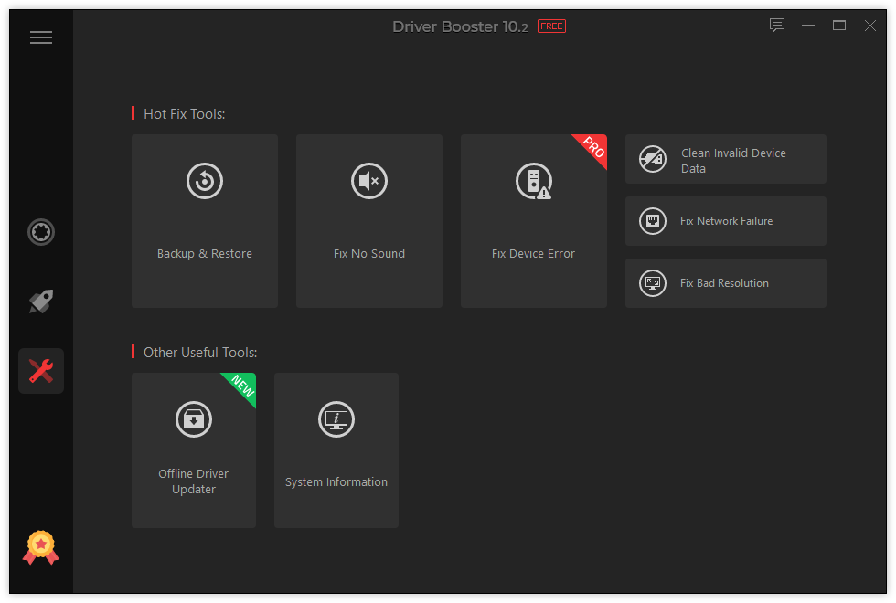Image resolution: width=896 pixels, height=603 pixels.
Task: Open the Boost rocket icon in sidebar
Action: coord(41,301)
